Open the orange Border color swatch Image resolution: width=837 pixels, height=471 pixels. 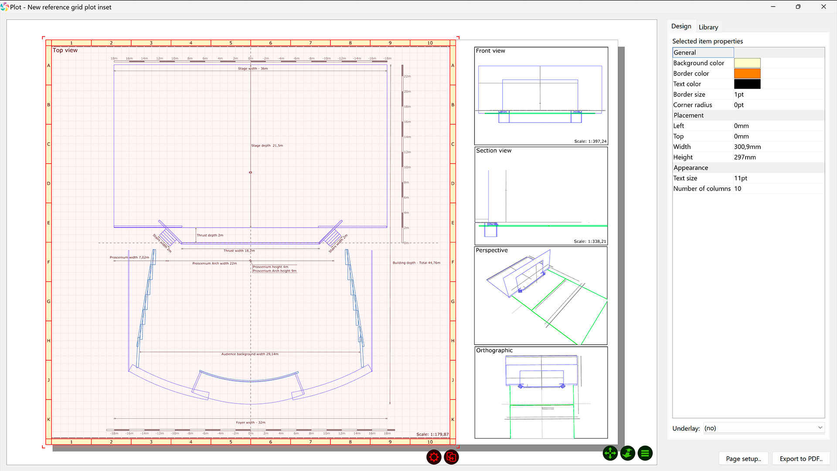click(x=747, y=73)
